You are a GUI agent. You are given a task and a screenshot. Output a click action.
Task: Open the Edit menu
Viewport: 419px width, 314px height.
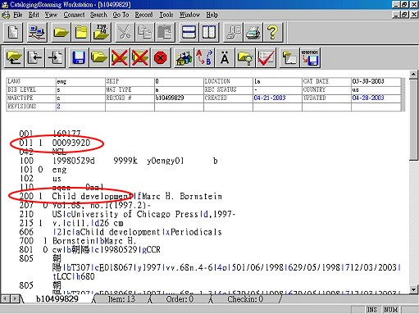34,15
